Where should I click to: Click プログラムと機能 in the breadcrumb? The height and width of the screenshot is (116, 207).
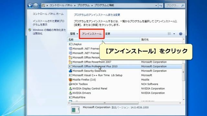104,5
